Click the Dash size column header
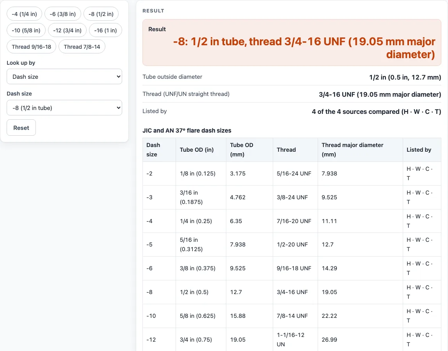448x351 pixels. (x=159, y=150)
